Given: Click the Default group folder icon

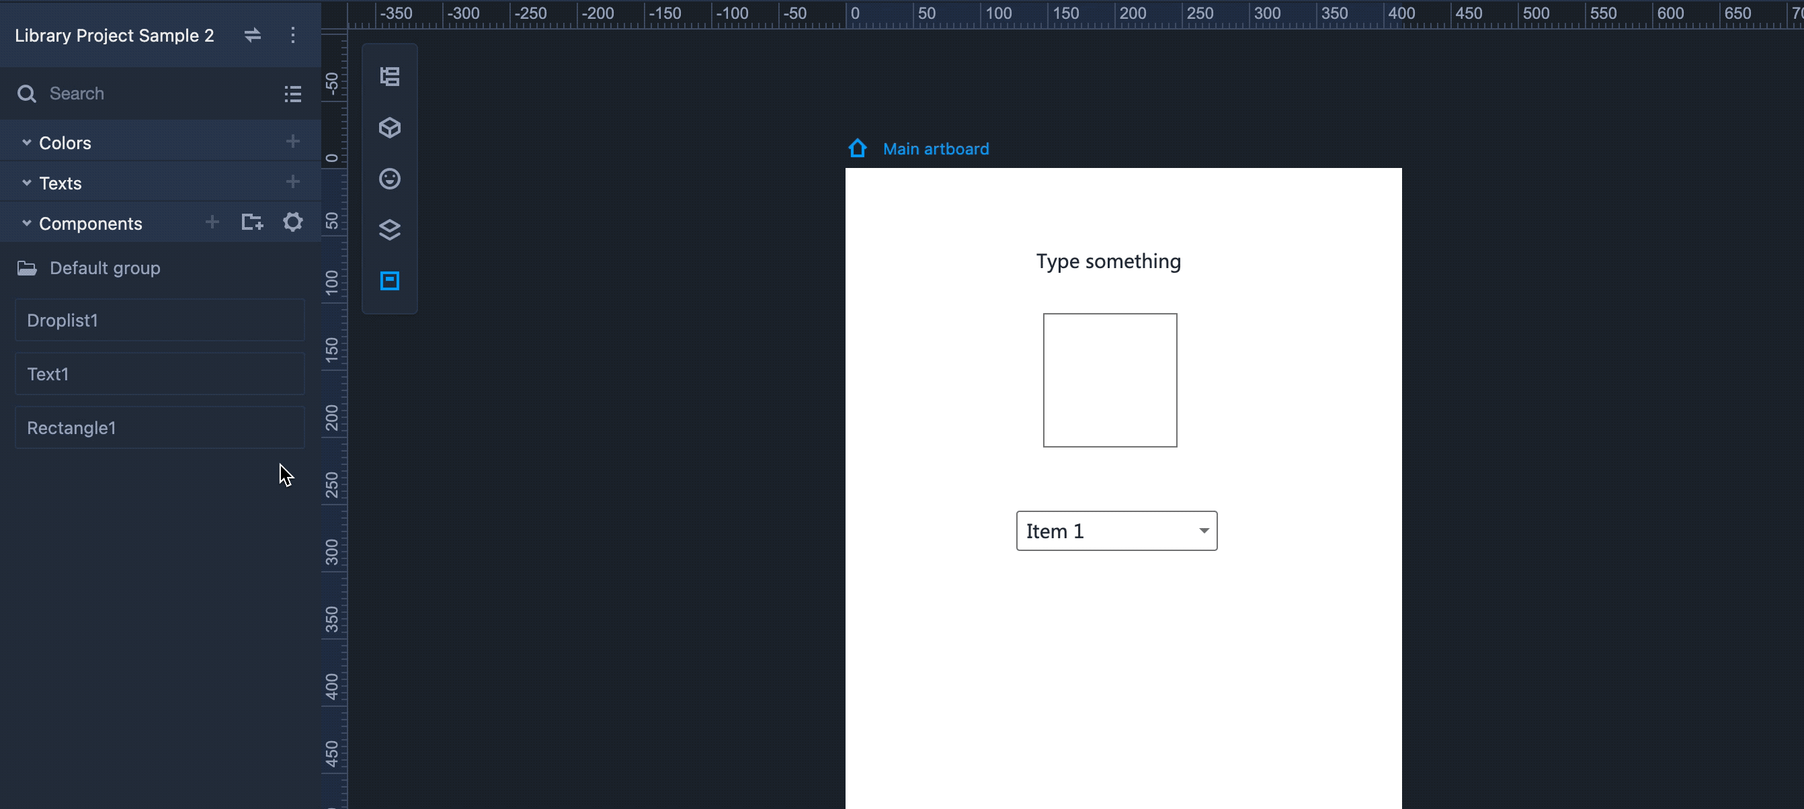Looking at the screenshot, I should (27, 268).
